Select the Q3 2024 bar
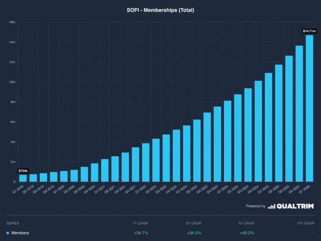The image size is (321, 241). (248, 135)
